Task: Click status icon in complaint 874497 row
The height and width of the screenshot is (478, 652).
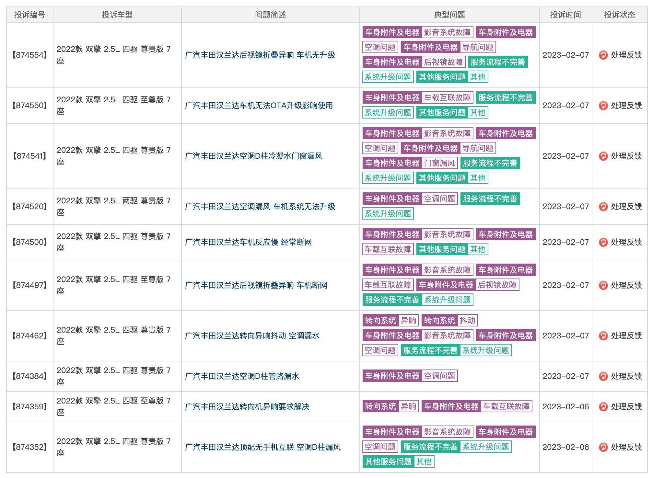Action: click(x=603, y=285)
